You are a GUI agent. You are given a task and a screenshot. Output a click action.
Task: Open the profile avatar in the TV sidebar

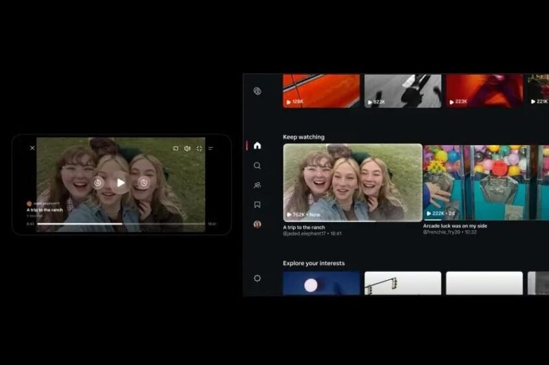coord(257,224)
